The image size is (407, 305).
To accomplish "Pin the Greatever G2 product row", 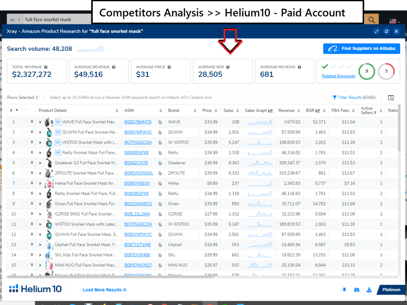I will [32, 163].
